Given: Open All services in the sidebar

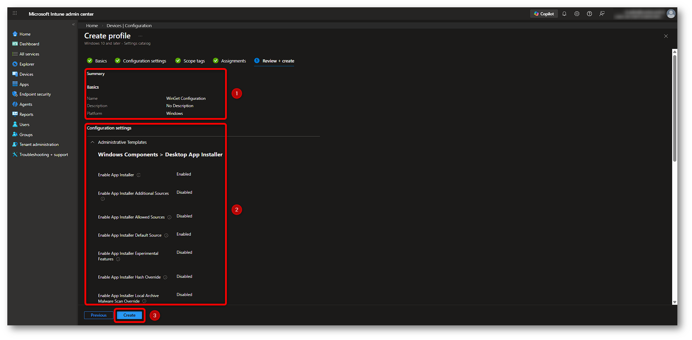Looking at the screenshot, I should point(26,54).
